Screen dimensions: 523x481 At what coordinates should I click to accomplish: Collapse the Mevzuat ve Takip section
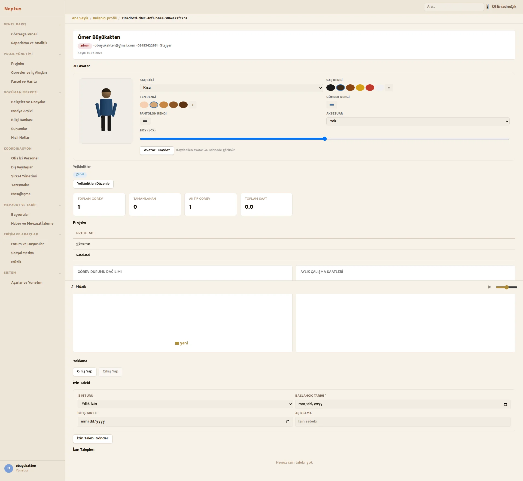tap(32, 205)
